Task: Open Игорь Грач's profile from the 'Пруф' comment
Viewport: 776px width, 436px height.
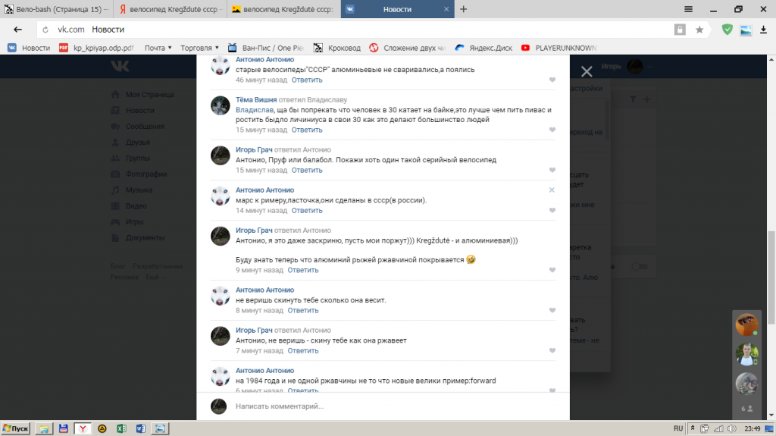Action: 254,149
